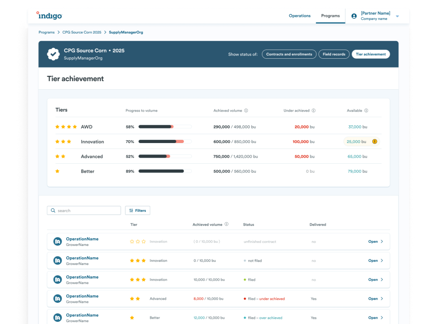Click SupplyManagerOrg breadcrumb
This screenshot has height=324, width=432.
[126, 32]
